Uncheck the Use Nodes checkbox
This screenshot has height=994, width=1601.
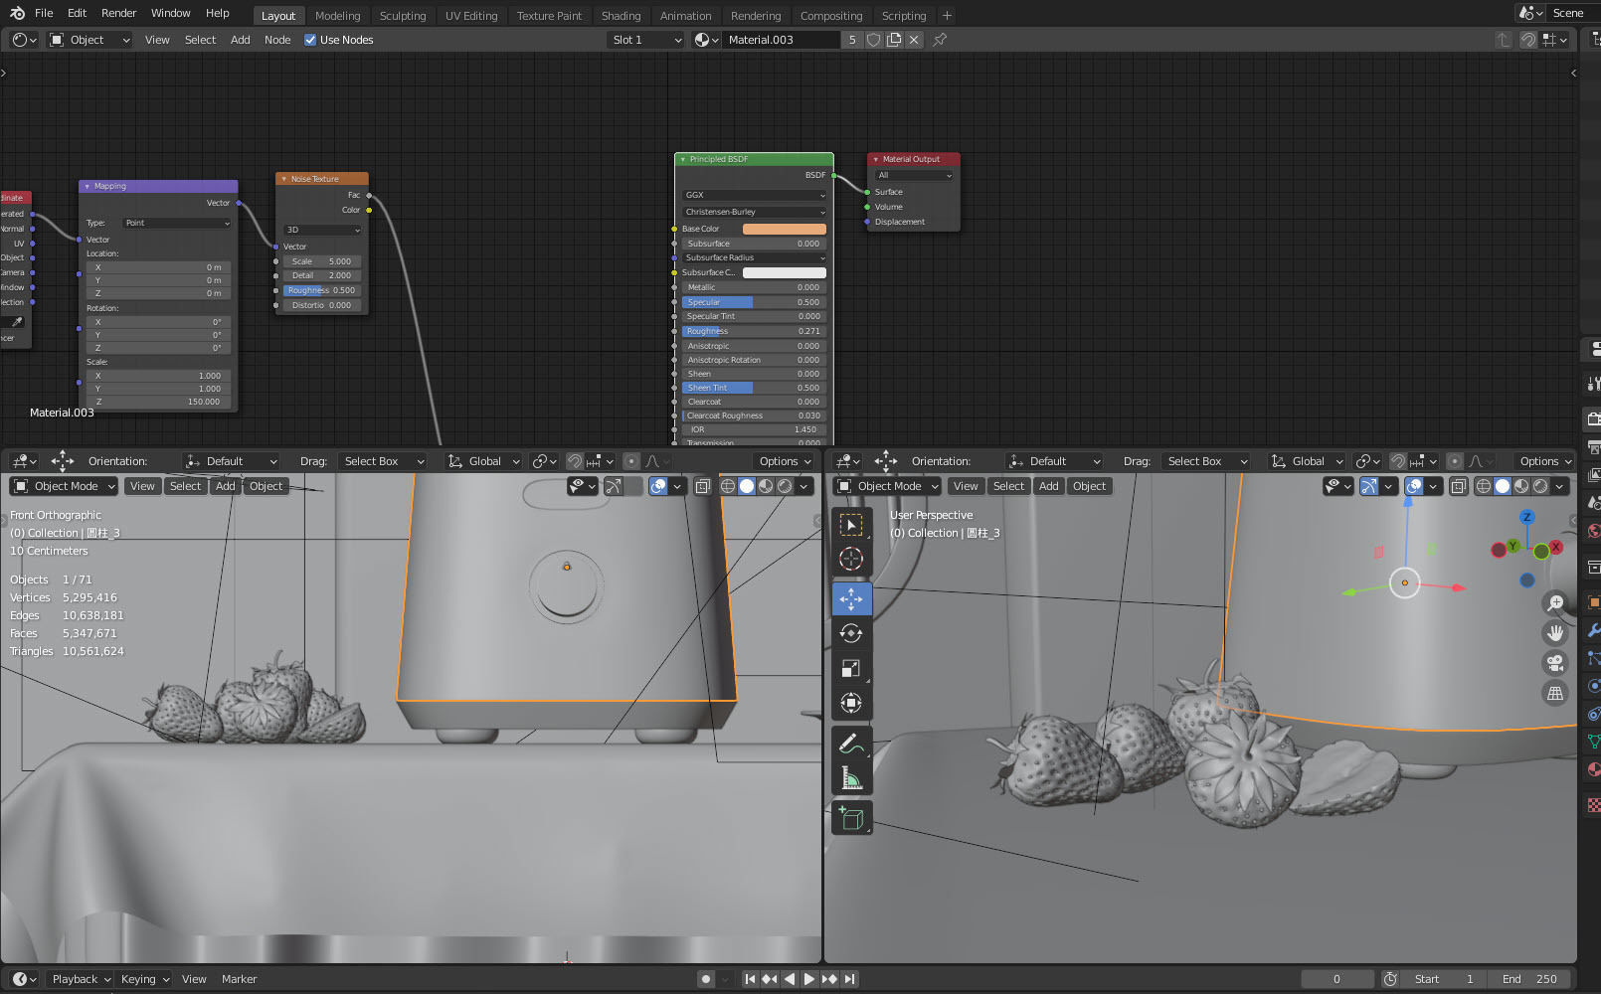(x=310, y=40)
